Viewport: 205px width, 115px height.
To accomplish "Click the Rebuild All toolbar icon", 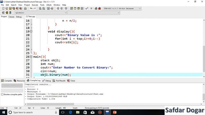I will (x=82, y=9).
